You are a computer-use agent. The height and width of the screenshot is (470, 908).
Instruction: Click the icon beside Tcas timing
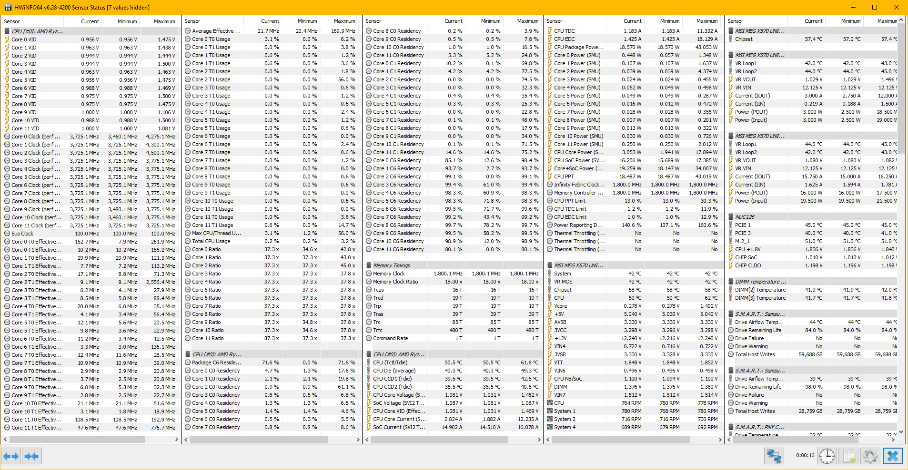point(369,290)
